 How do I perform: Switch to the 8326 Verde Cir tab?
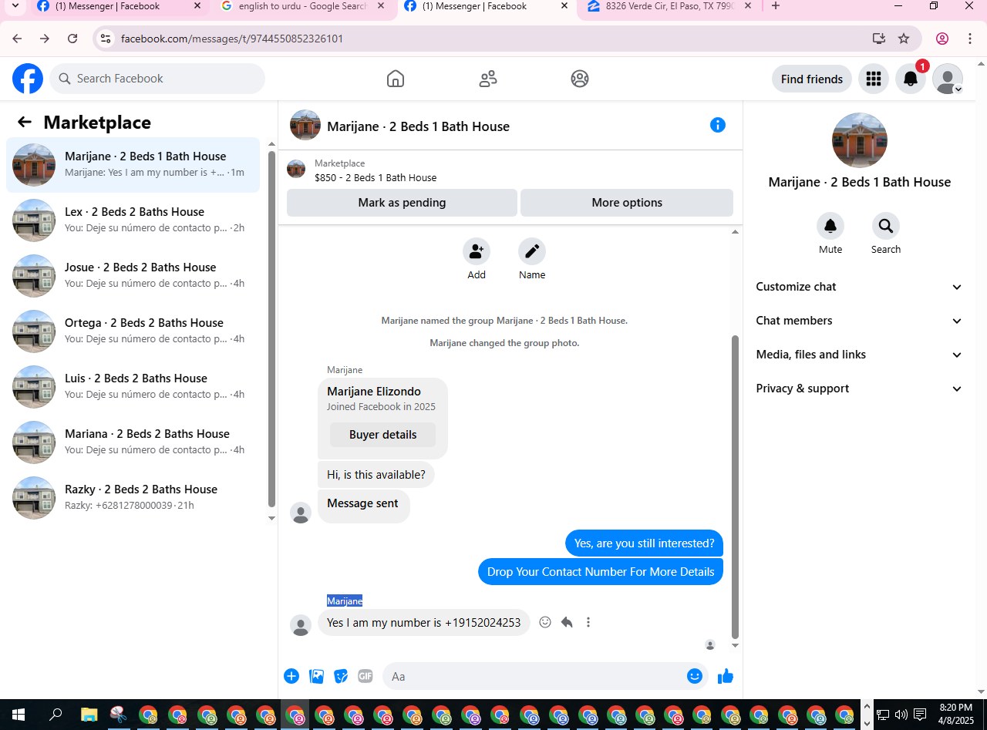point(669,6)
